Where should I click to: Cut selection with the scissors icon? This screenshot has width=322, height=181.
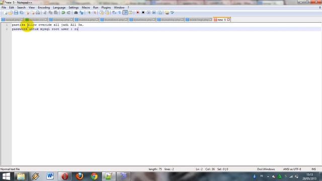(x=45, y=13)
